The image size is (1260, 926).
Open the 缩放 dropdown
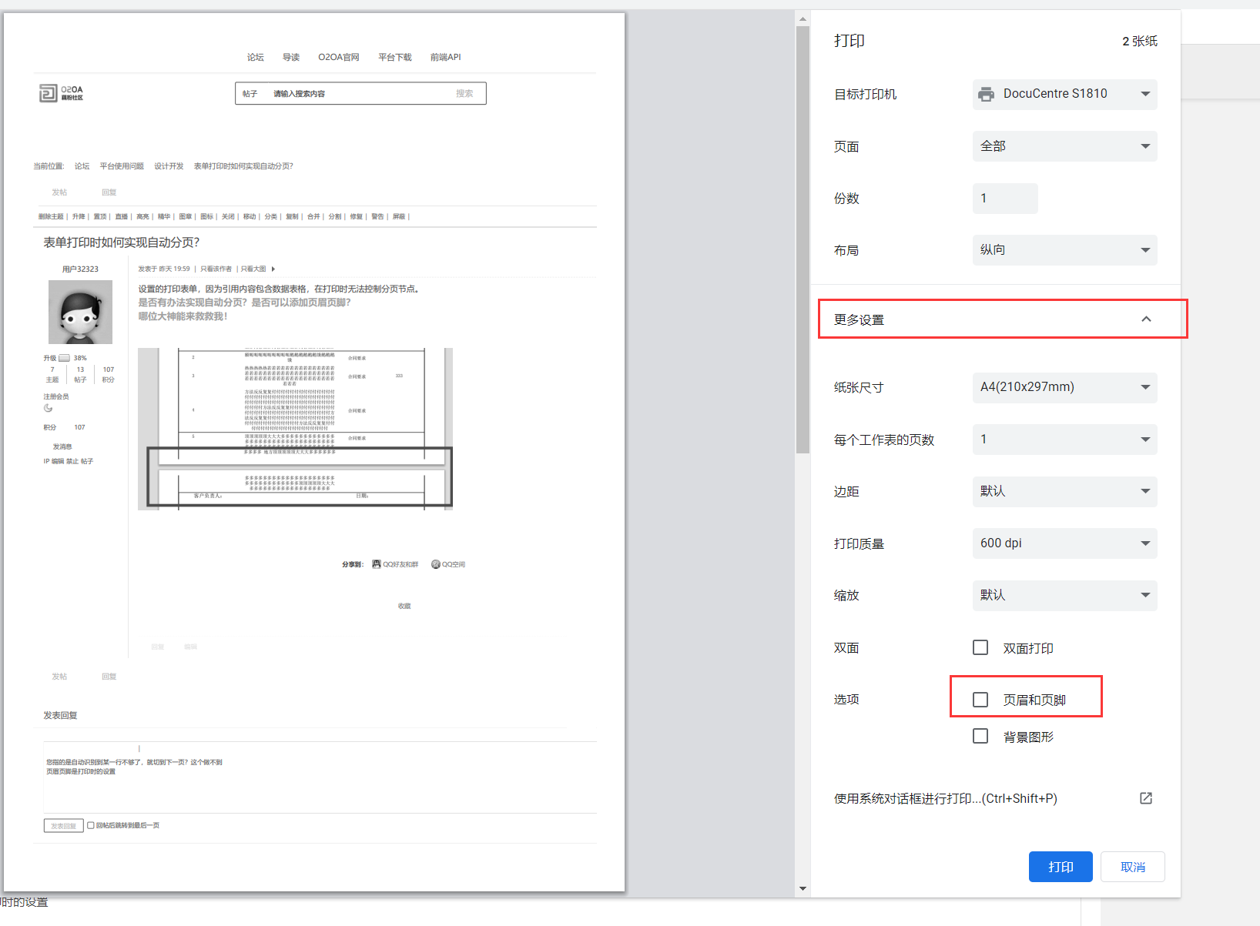point(1065,595)
